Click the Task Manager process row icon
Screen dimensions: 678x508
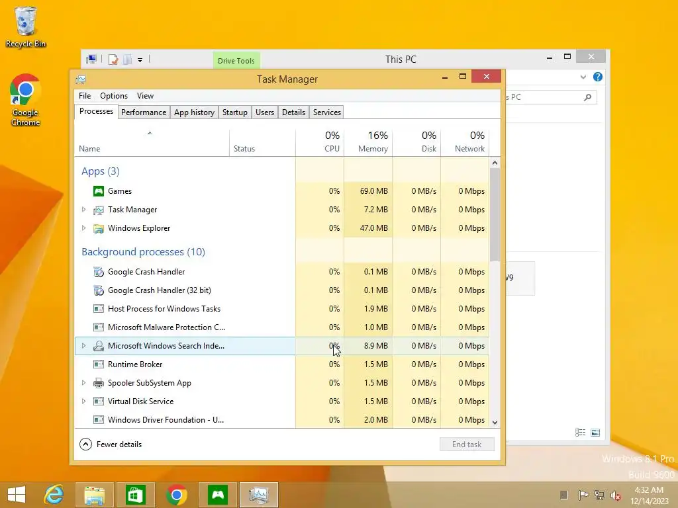click(x=99, y=210)
